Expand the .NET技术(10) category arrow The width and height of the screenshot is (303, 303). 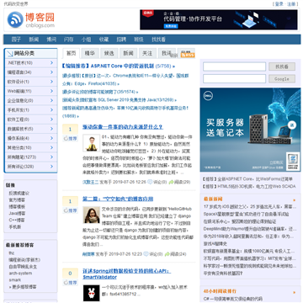(x=51, y=63)
